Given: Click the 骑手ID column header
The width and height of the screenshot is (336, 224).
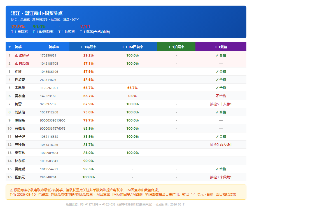Looking at the screenshot, I should point(54,47).
